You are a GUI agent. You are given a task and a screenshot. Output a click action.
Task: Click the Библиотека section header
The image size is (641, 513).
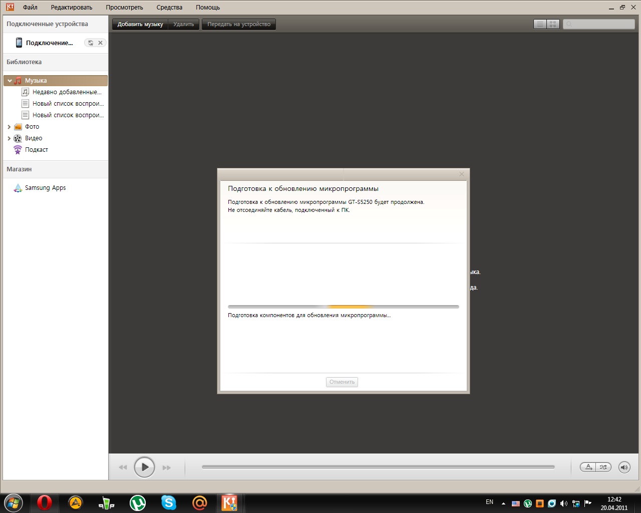click(24, 62)
